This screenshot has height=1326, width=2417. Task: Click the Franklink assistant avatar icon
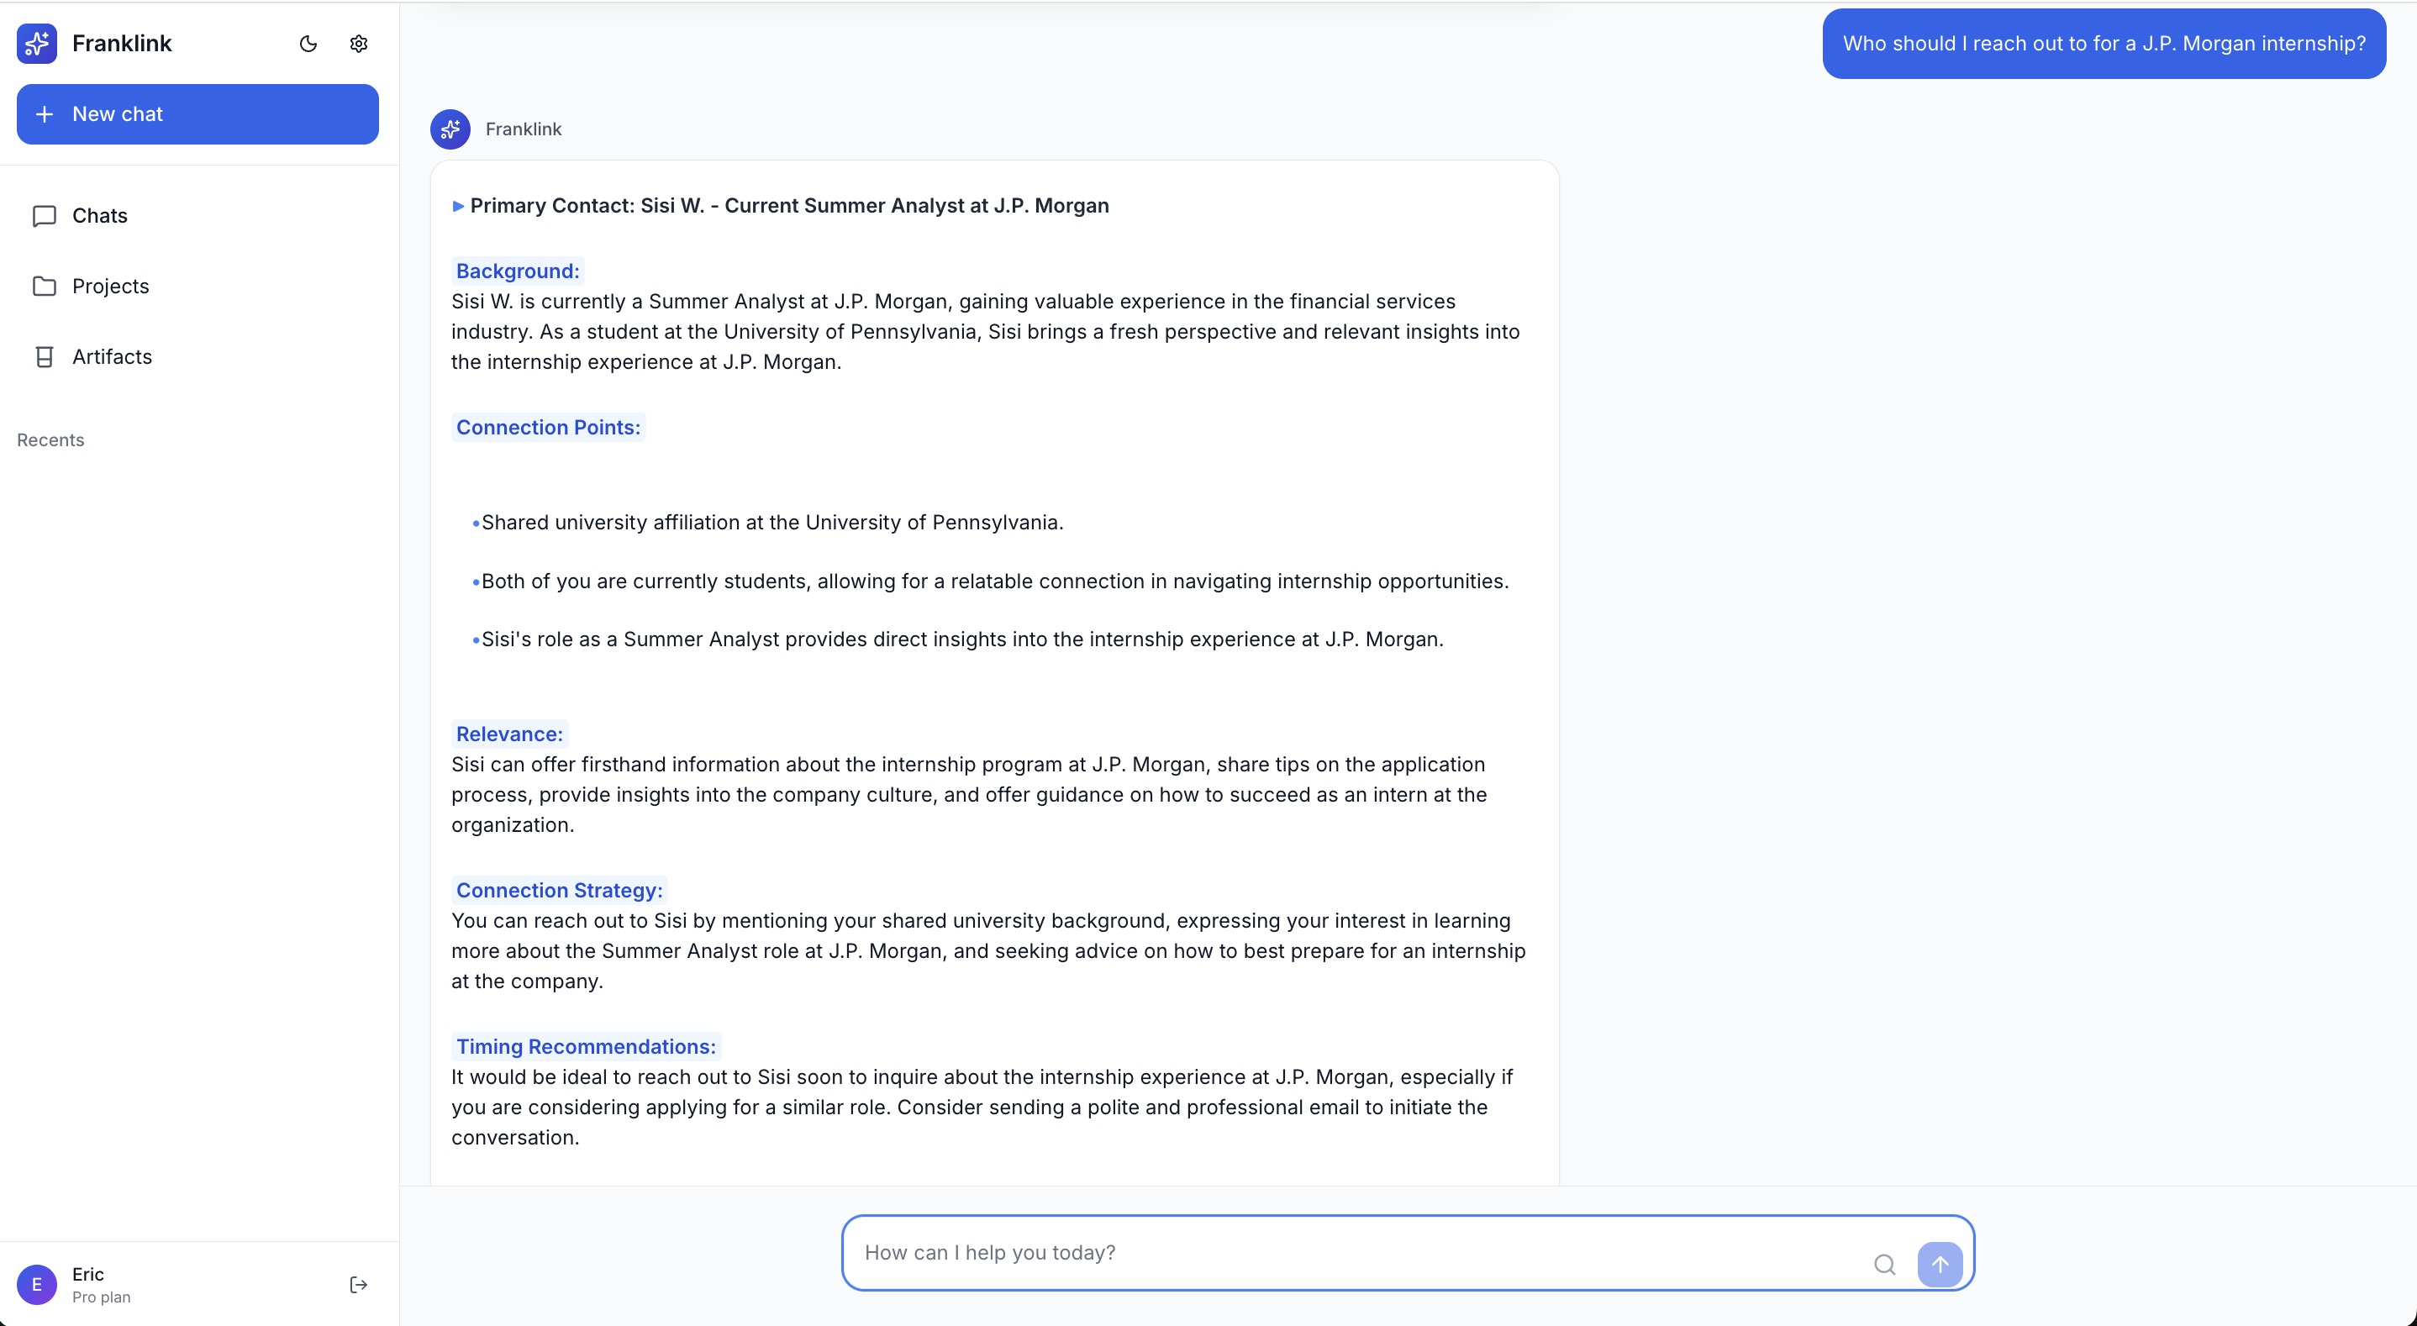click(450, 129)
